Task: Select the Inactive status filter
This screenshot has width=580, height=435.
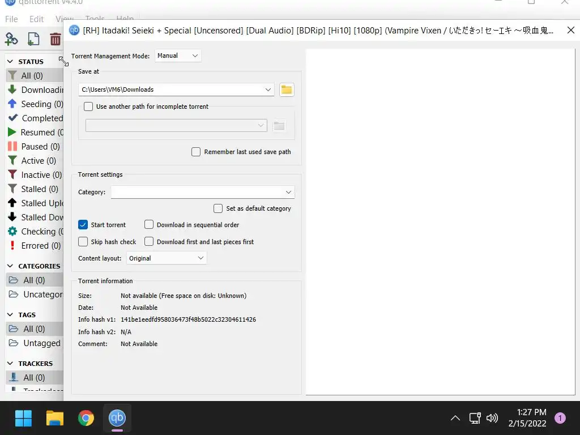Action: coord(36,174)
